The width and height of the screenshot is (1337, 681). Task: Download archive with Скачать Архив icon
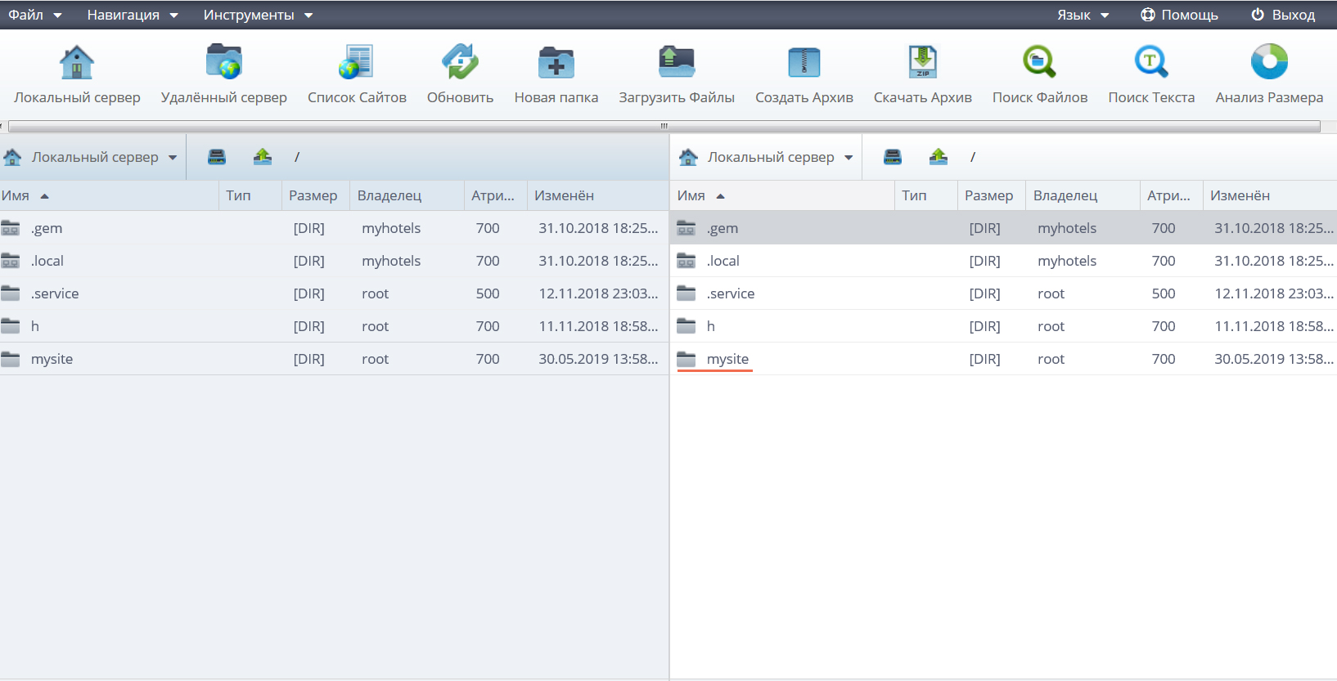pos(923,62)
